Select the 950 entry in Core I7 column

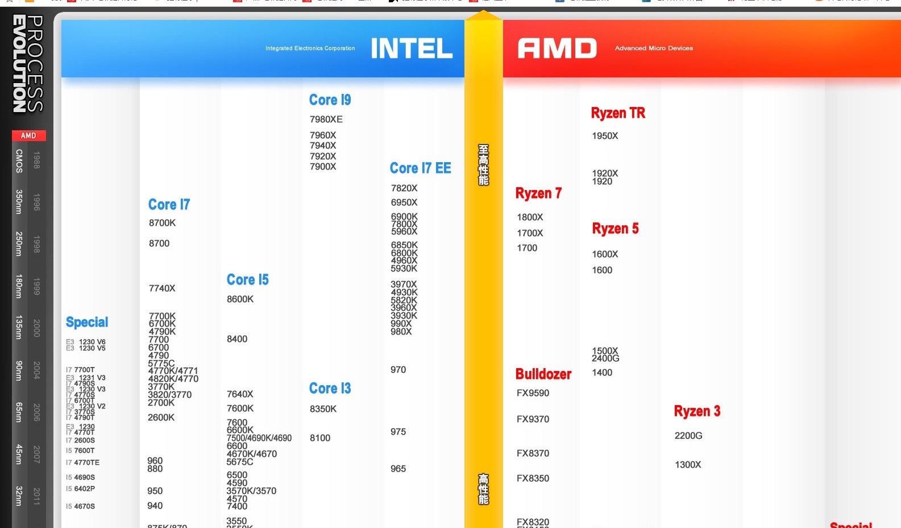[155, 491]
